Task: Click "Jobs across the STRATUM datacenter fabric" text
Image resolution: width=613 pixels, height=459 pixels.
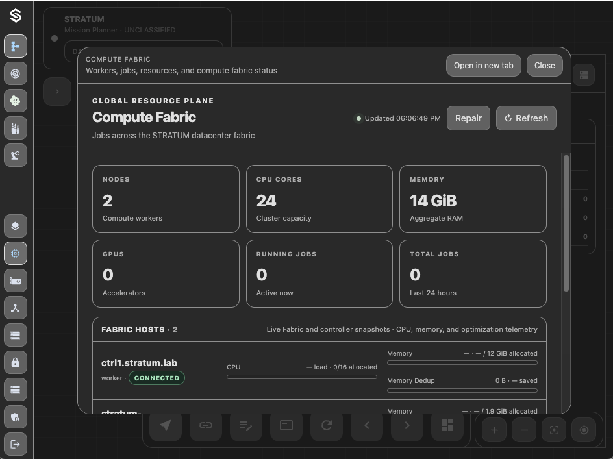Action: [x=173, y=136]
